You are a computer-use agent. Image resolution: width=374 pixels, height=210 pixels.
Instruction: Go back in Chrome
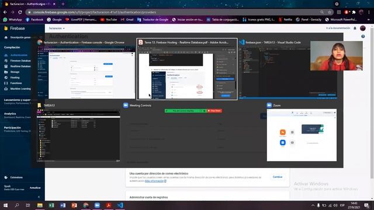point(5,12)
